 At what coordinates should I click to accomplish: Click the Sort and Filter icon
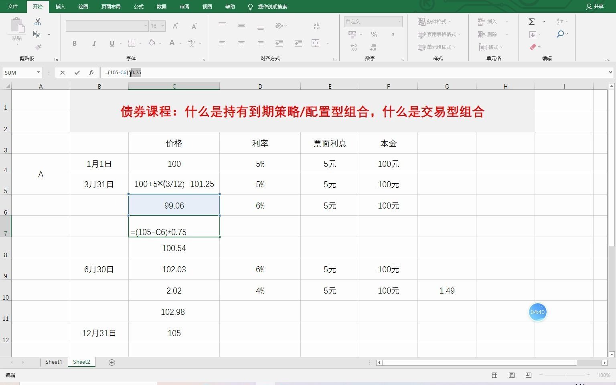[560, 22]
